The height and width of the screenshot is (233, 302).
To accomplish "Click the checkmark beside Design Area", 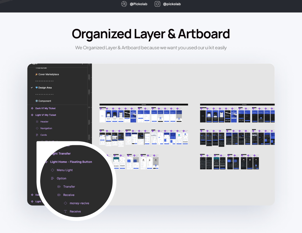I will coord(32,88).
